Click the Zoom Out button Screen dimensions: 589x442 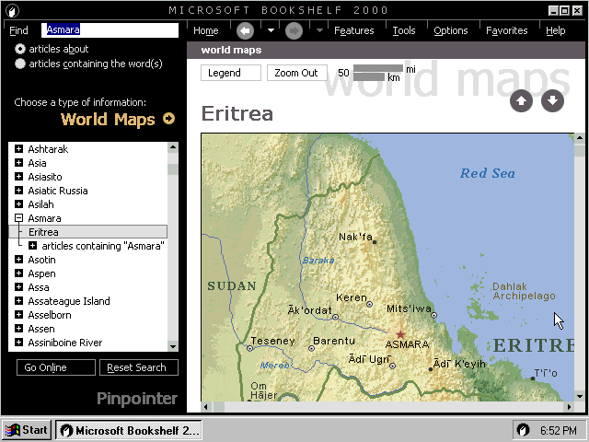pyautogui.click(x=296, y=73)
